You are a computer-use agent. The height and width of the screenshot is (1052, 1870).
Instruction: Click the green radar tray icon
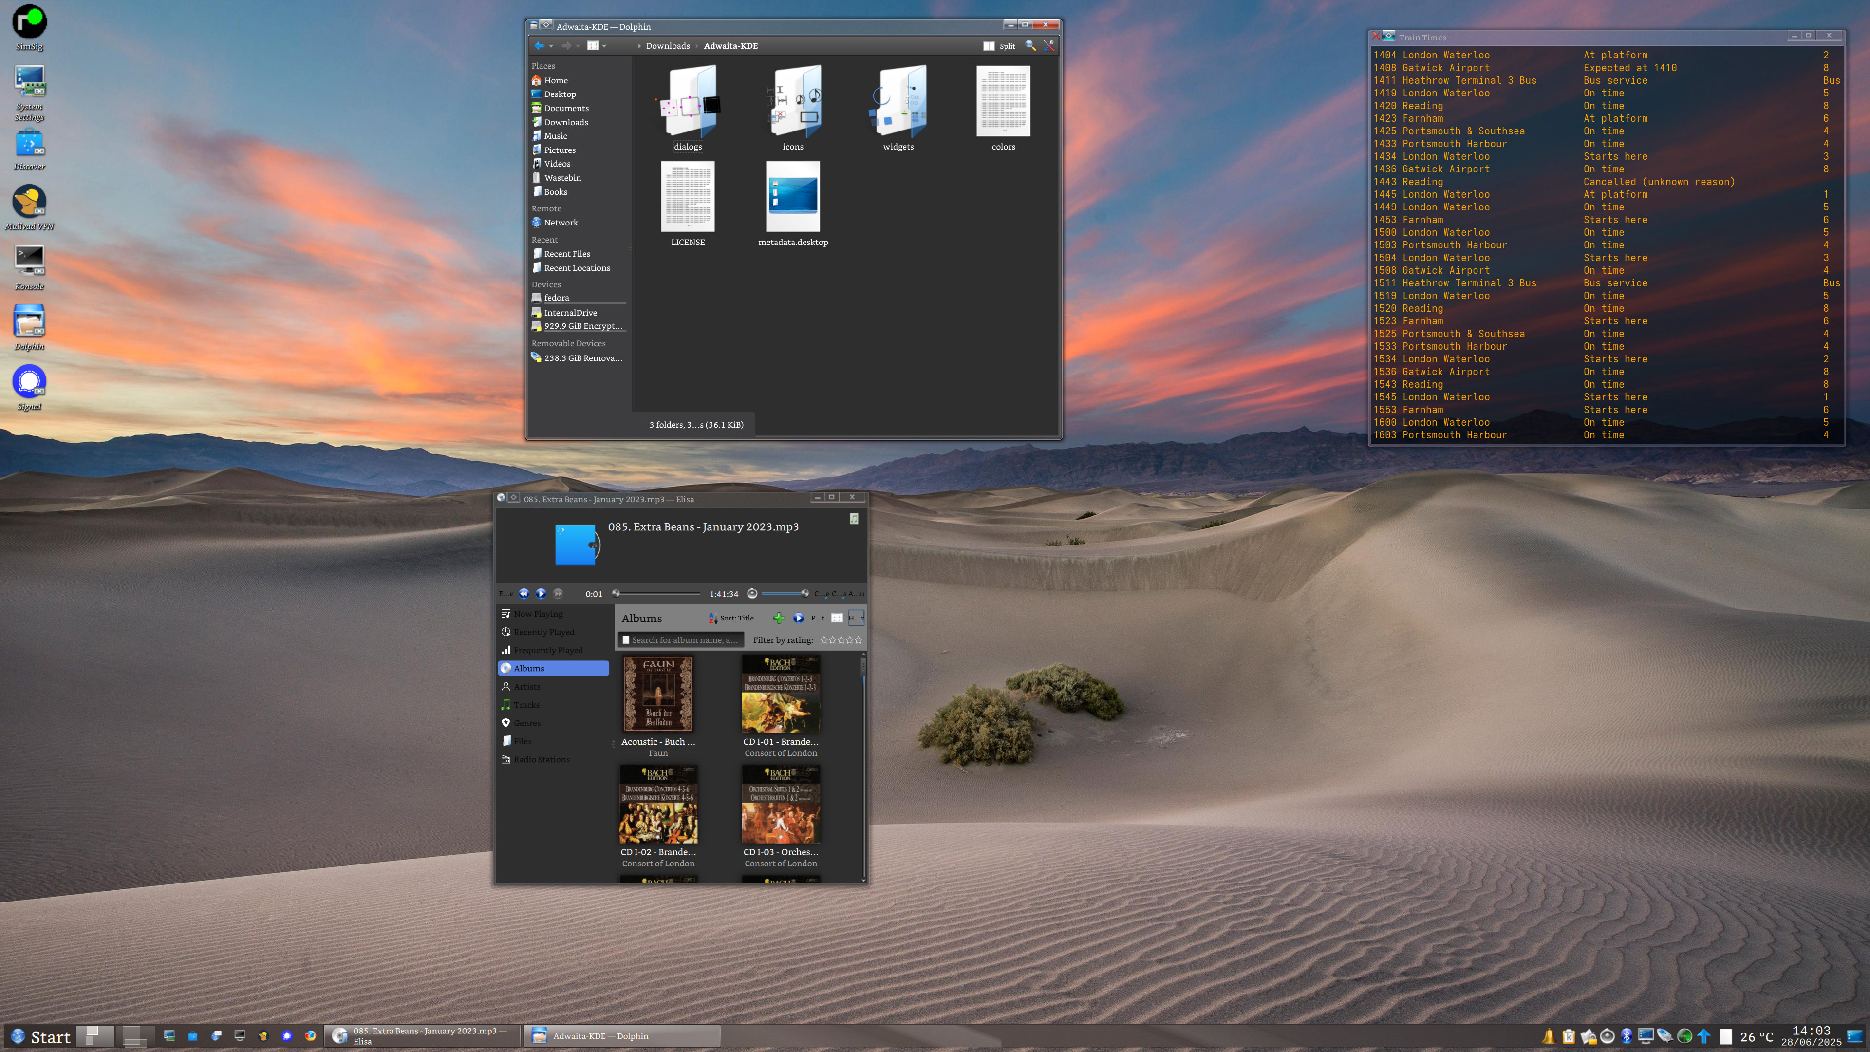(1685, 1036)
